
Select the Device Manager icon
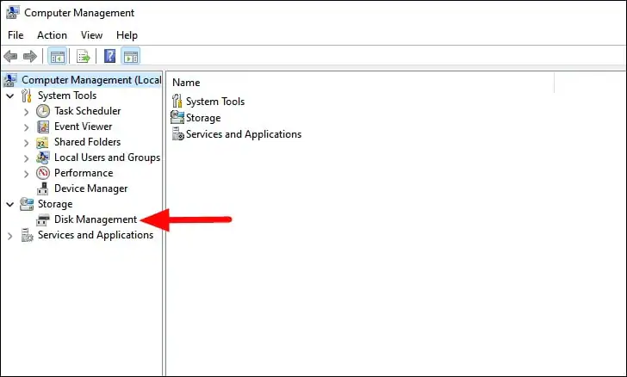[x=43, y=188]
